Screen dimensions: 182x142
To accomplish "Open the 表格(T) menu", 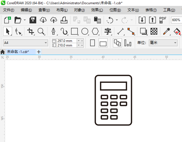I will tap(151, 10).
